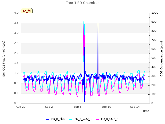The image size is (165, 124).
Task: Click the Sep 14 date tick label
Action: (x=135, y=107)
